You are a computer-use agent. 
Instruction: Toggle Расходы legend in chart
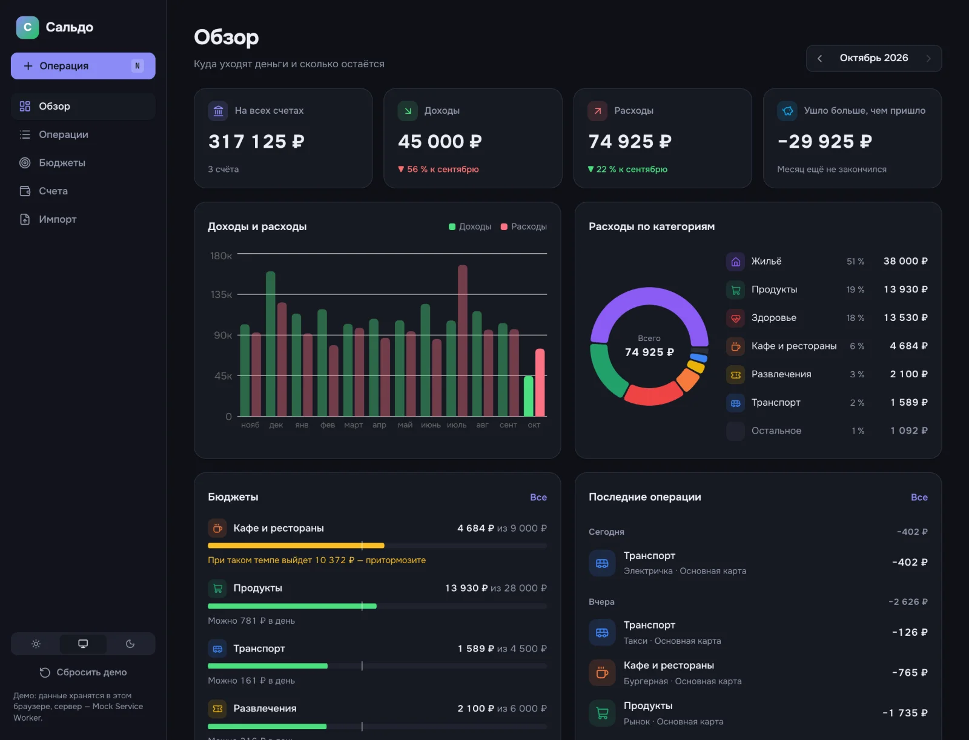coord(524,226)
